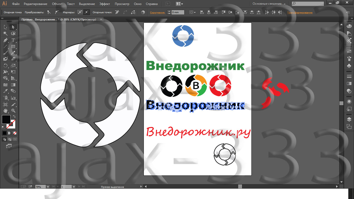Screen dimensions: 354x199
Task: Select the Eraser tool
Action: 13,59
